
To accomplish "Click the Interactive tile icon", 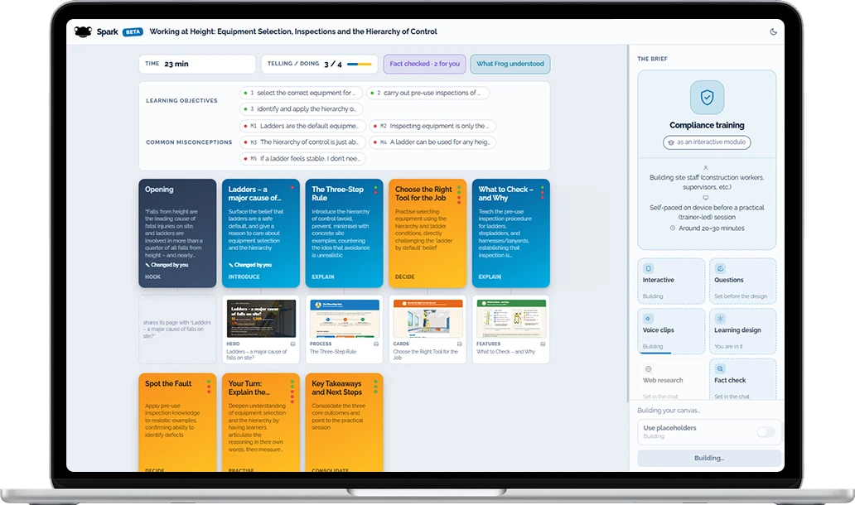I will pyautogui.click(x=649, y=268).
